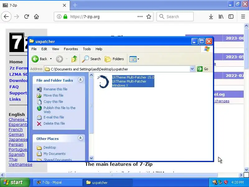This screenshot has width=249, height=187.
Task: Click Rename this file
Action: coord(55,89)
